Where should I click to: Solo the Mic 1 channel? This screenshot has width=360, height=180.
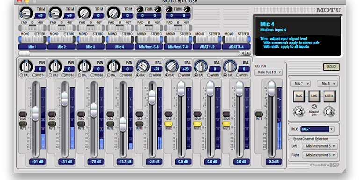[x=22, y=114]
